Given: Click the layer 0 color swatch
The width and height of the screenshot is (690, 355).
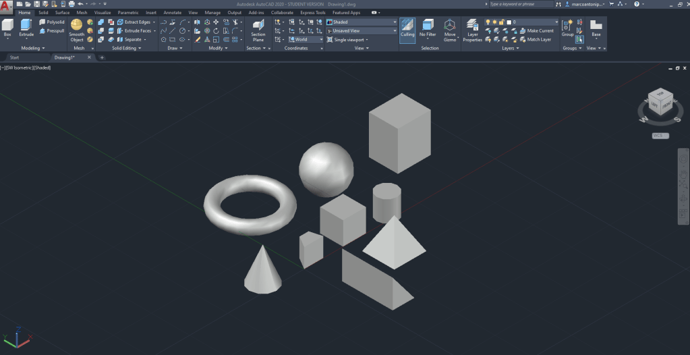Looking at the screenshot, I should pos(508,22).
